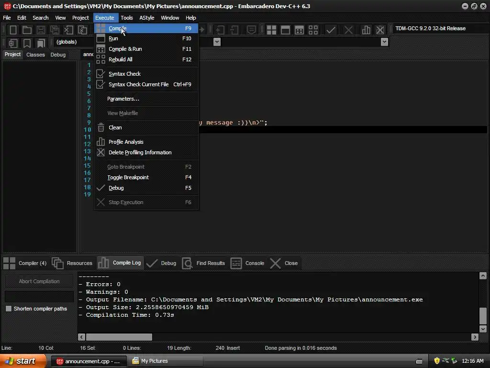Click the crossed icon beside Delete Profiling Information

click(100, 152)
